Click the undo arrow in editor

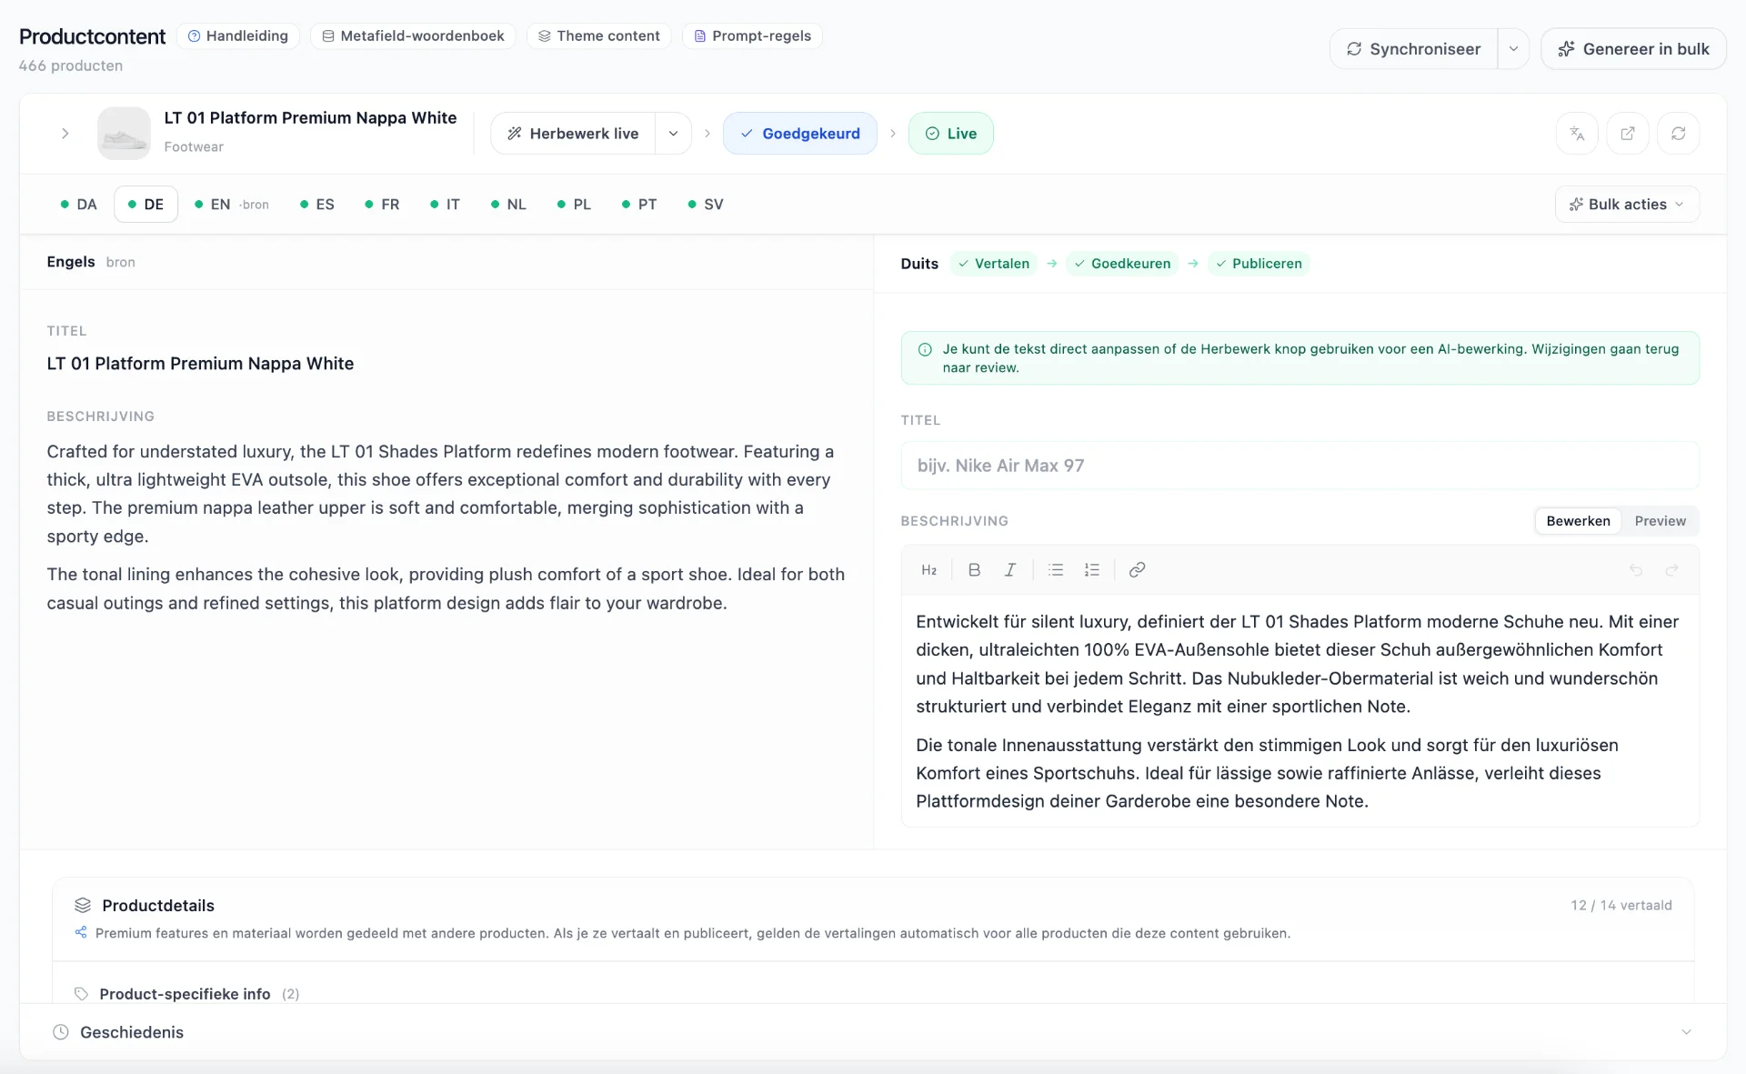point(1636,570)
